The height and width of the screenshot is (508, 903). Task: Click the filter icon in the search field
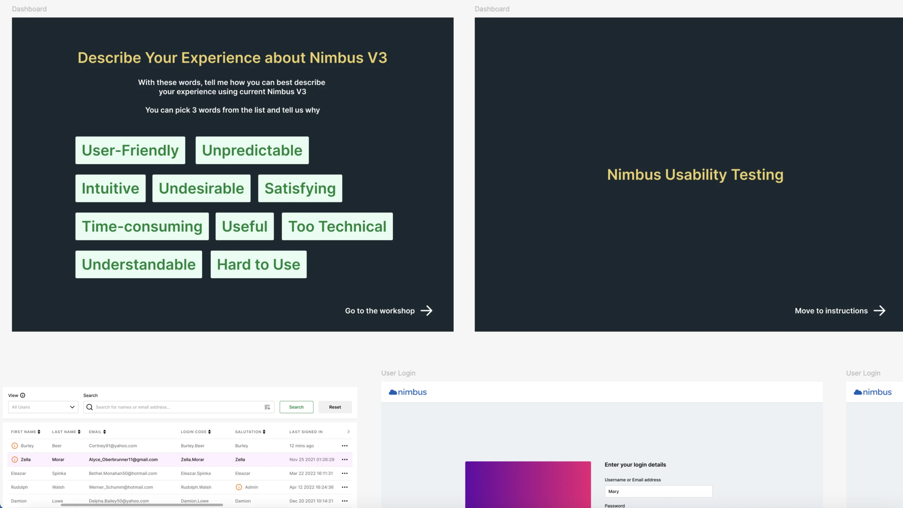pos(267,407)
